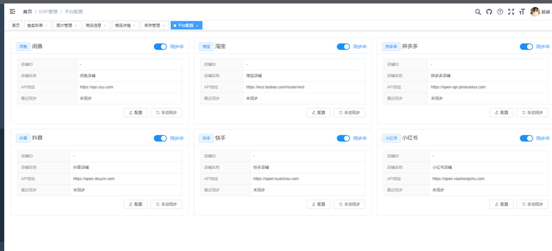The image size is (552, 251).
Task: Click the 闲鱼 platform tag badge
Action: 23,46
